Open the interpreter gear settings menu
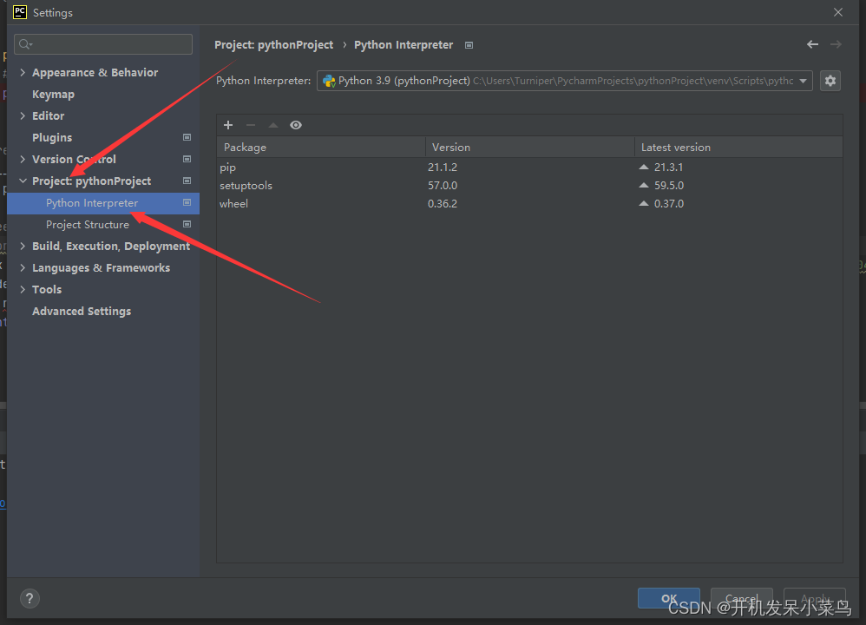The width and height of the screenshot is (866, 625). (830, 81)
